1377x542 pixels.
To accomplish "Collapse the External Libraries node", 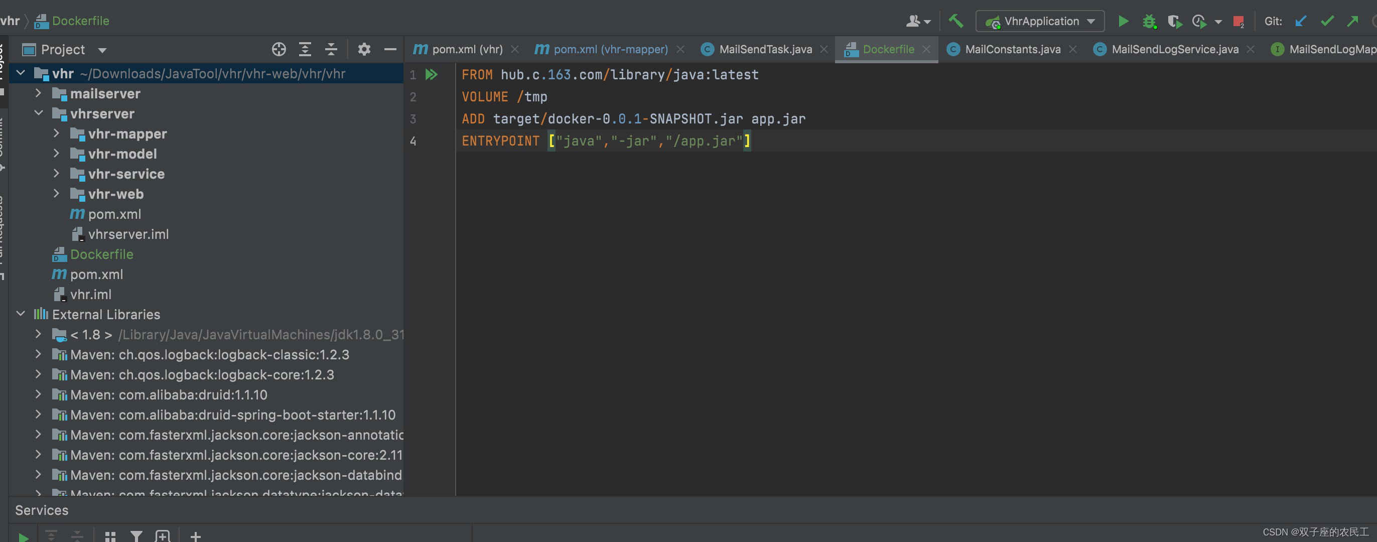I will (20, 314).
